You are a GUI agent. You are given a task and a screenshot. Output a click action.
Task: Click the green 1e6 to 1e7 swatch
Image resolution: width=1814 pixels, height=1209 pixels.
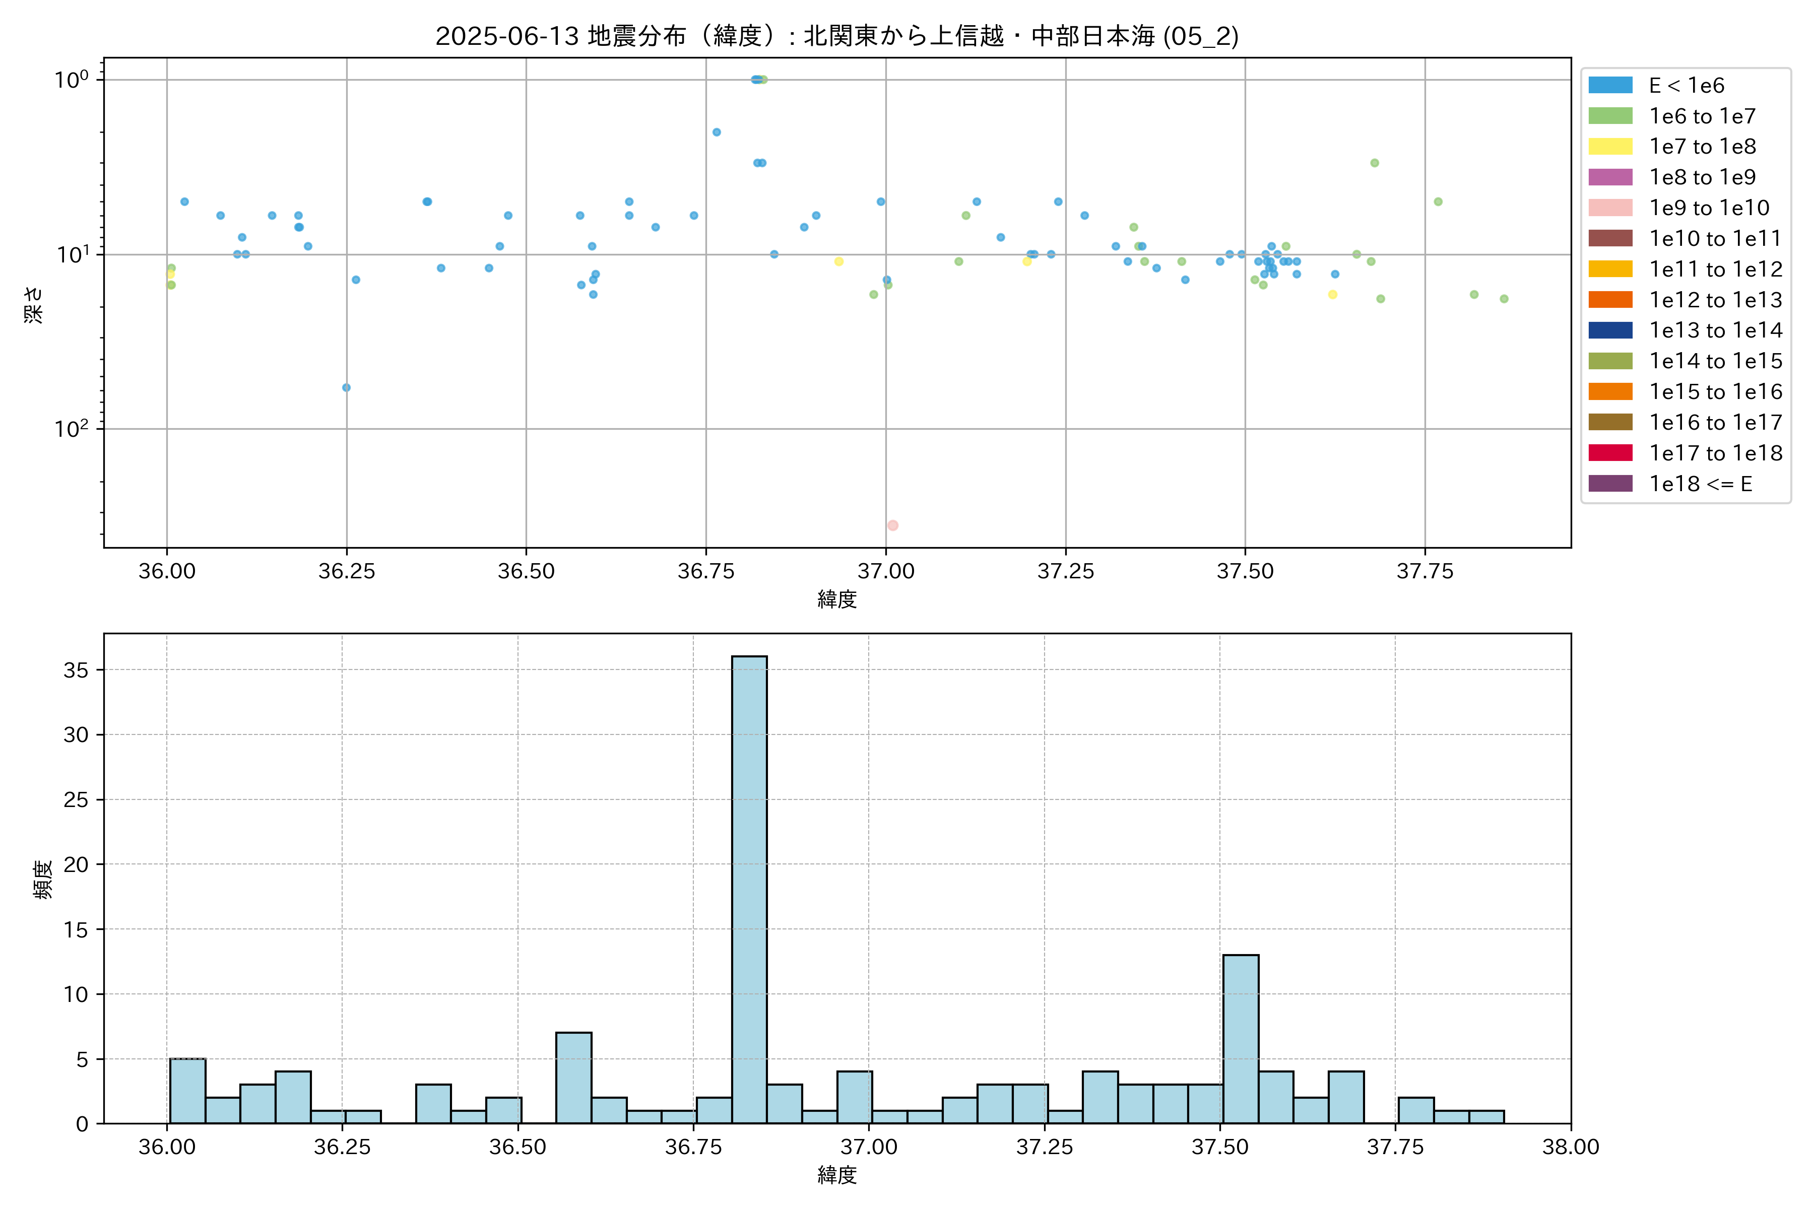pos(1609,116)
